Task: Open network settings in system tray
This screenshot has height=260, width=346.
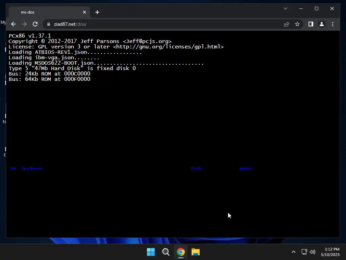Action: click(x=304, y=252)
